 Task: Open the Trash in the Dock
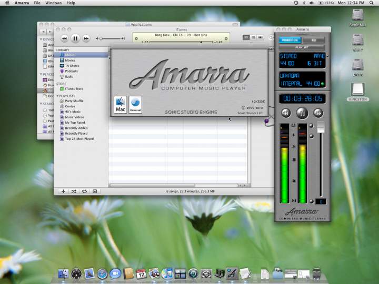(316, 274)
